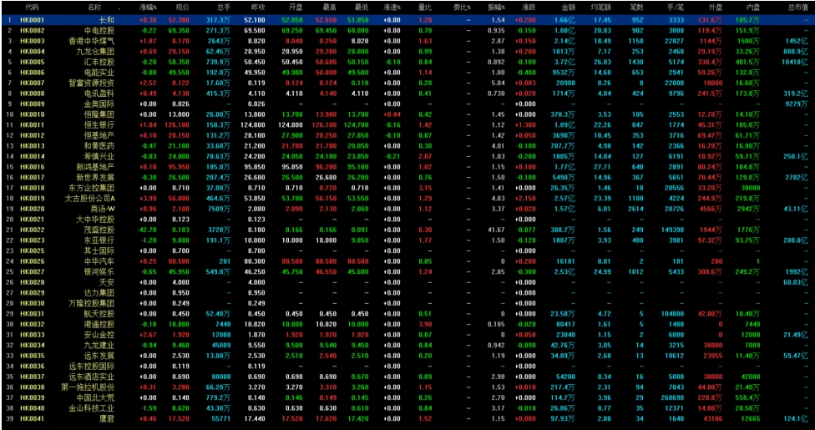
Task: Sort by 最低 column header
Action: [x=362, y=8]
